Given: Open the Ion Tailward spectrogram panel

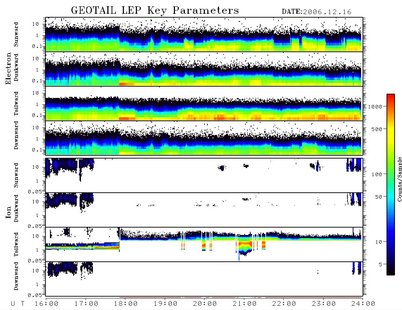Looking at the screenshot, I should pos(204,244).
